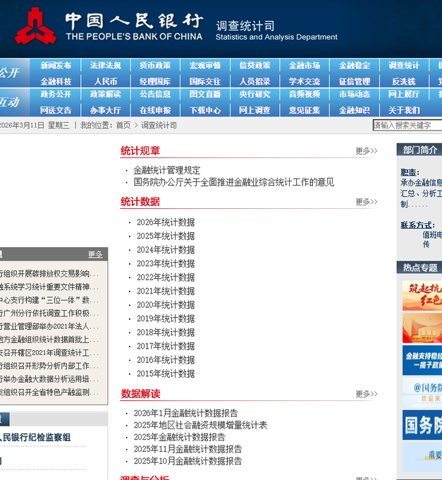
Task: Show more via 更多>> beside 数据解读
Action: [x=367, y=394]
